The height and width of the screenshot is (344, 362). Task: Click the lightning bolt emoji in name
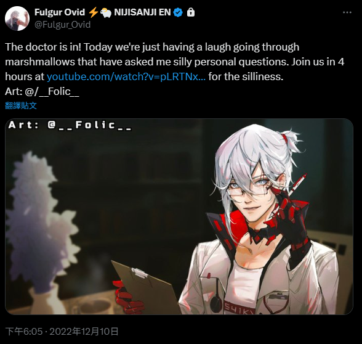[94, 12]
